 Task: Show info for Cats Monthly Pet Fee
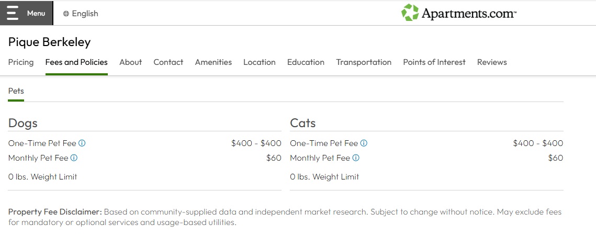[356, 158]
